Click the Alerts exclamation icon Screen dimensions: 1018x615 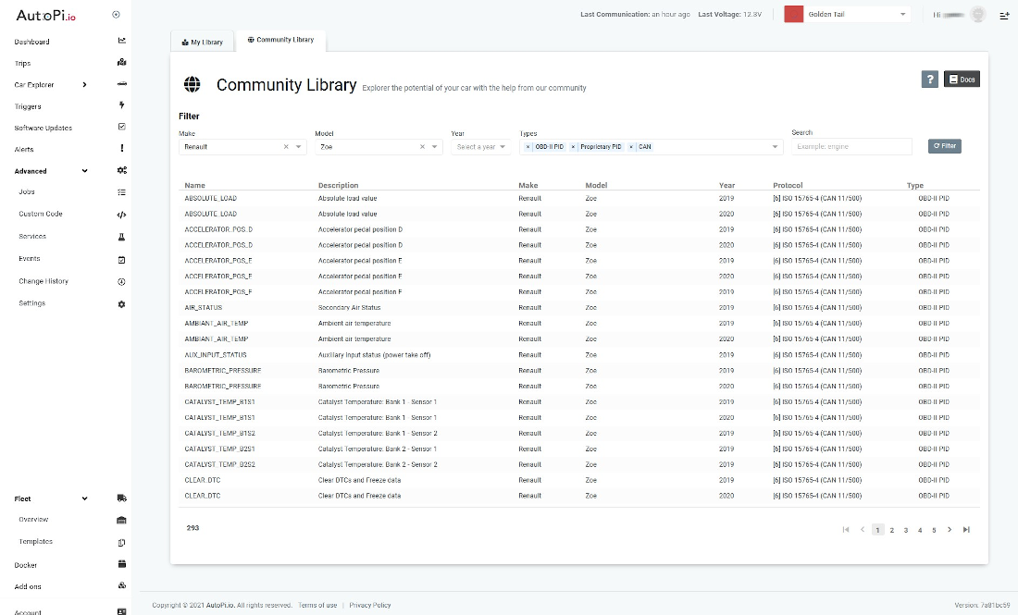pyautogui.click(x=121, y=149)
